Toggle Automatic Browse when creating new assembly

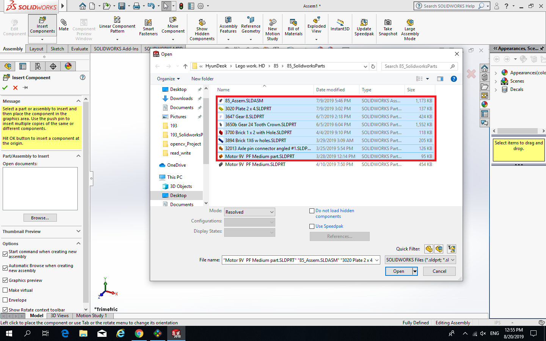[x=5, y=268]
